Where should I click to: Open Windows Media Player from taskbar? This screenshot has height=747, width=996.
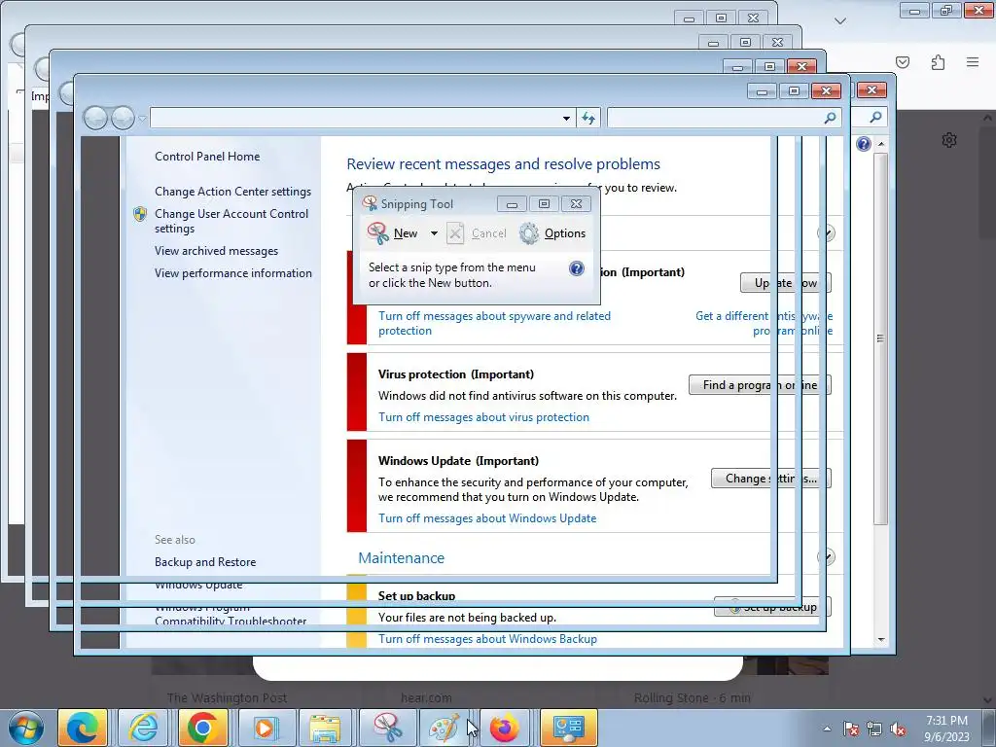(x=265, y=728)
